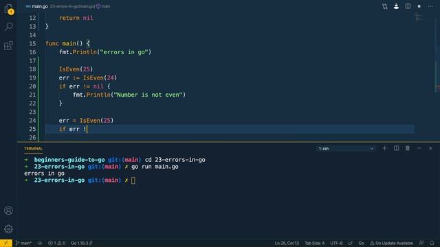Viewport: 440px width, 247px height.
Task: Click the source control compare changes icon
Action: click(385, 6)
